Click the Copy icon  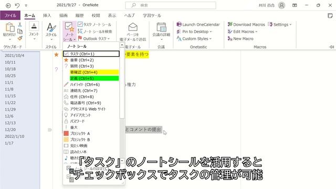(20, 31)
